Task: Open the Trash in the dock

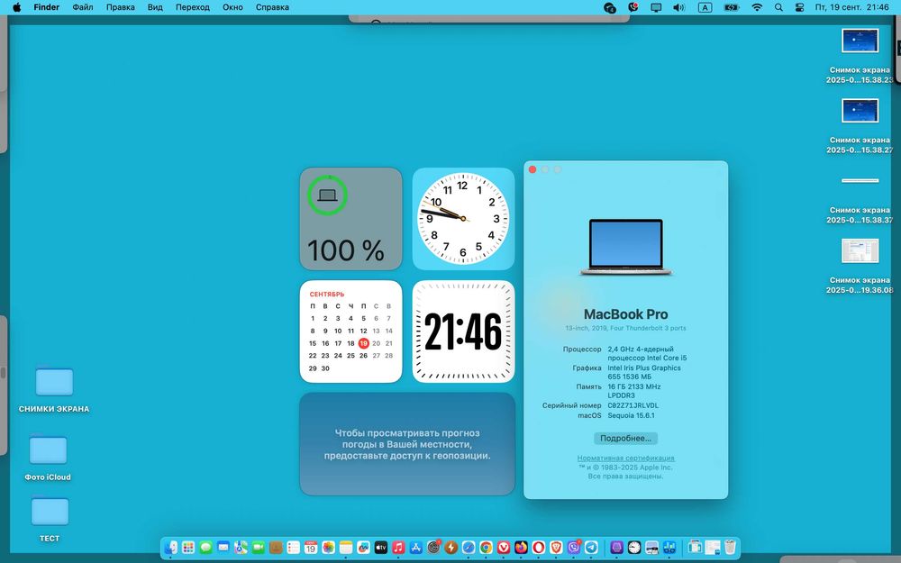Action: pos(730,548)
